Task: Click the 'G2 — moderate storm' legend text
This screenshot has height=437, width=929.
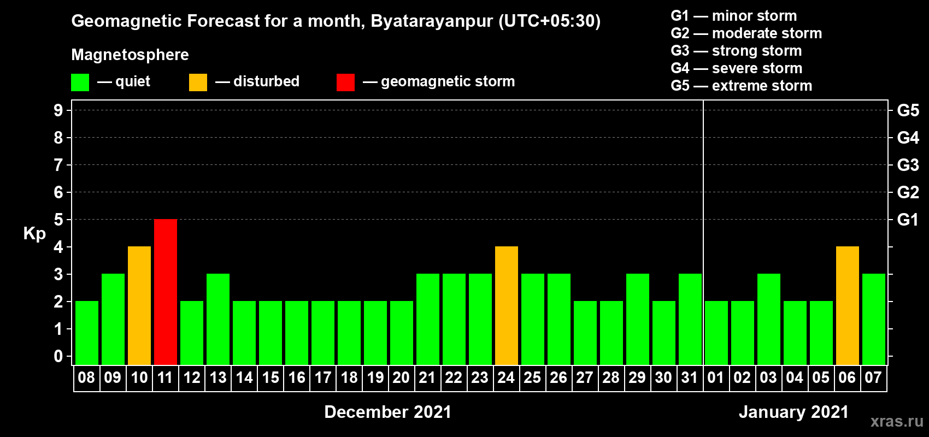Action: (x=746, y=33)
